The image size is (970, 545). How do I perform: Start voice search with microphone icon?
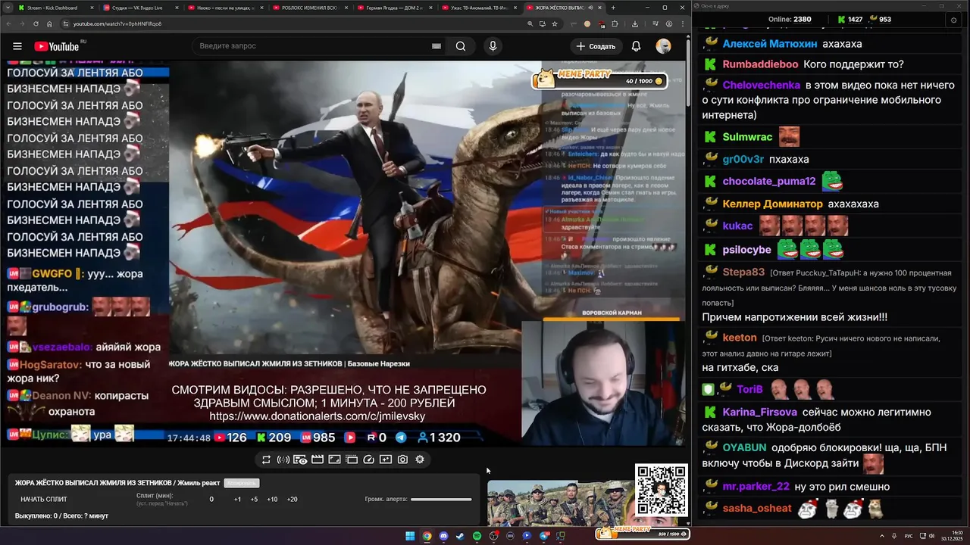pyautogui.click(x=493, y=46)
